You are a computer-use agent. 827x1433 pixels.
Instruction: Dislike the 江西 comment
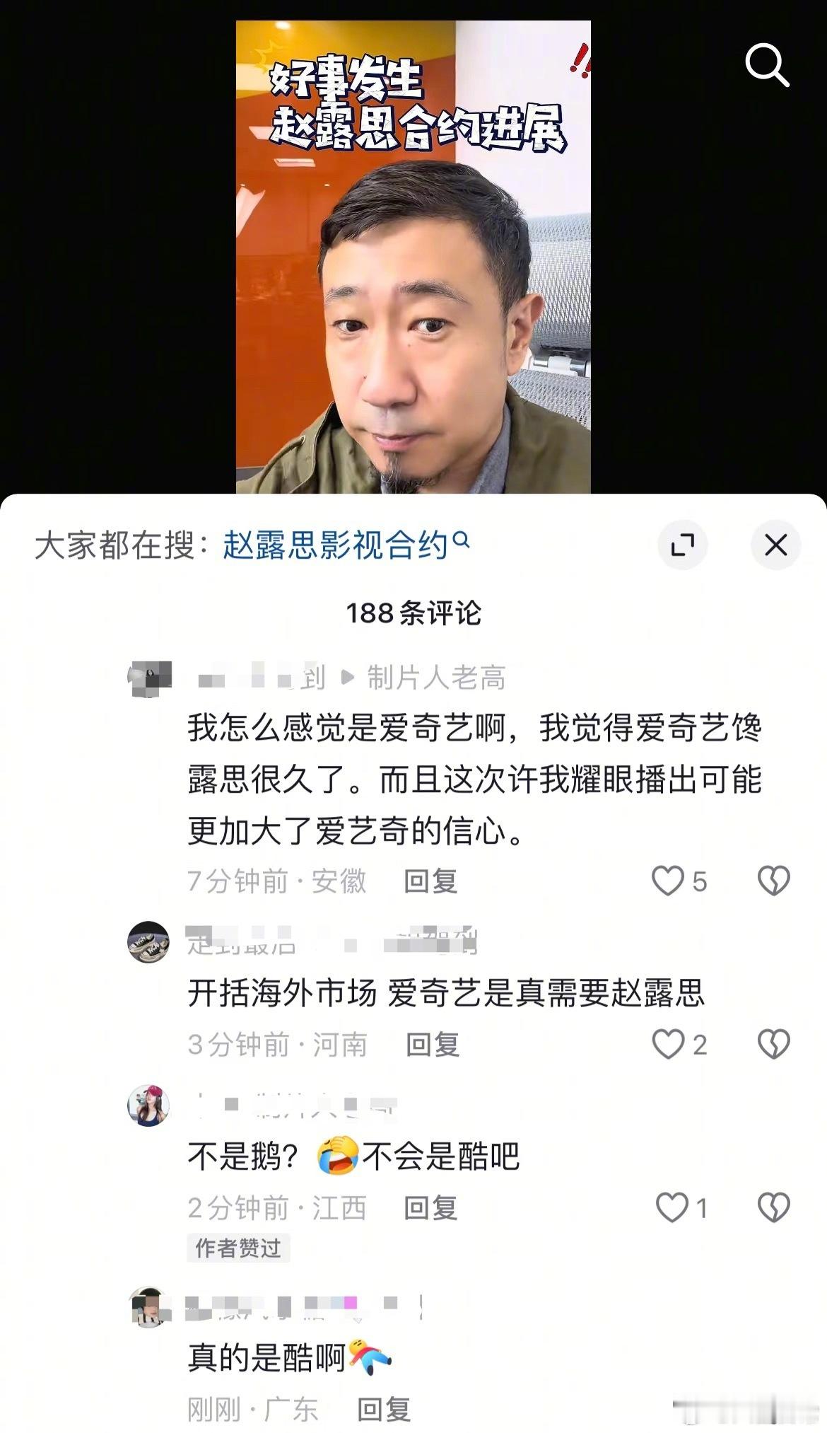[x=773, y=1207]
